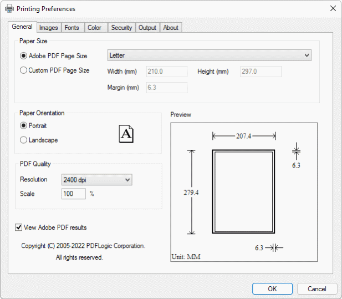The height and width of the screenshot is (299, 342).
Task: Click the portrait page orientation icon
Action: tap(126, 134)
